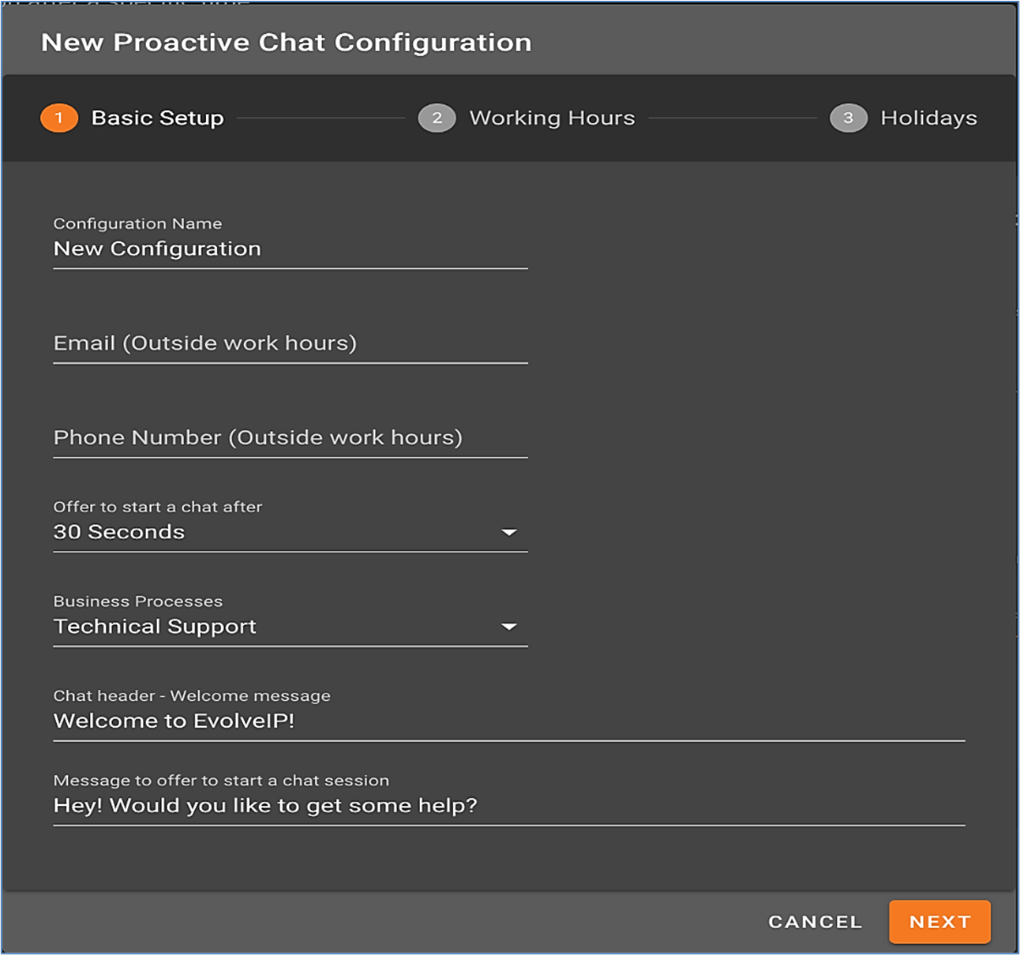
Task: Click the step 2 number circle
Action: click(x=437, y=118)
